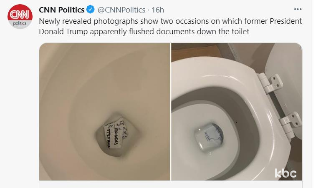Open the left toilet photo
The height and width of the screenshot is (188, 316).
click(x=105, y=112)
